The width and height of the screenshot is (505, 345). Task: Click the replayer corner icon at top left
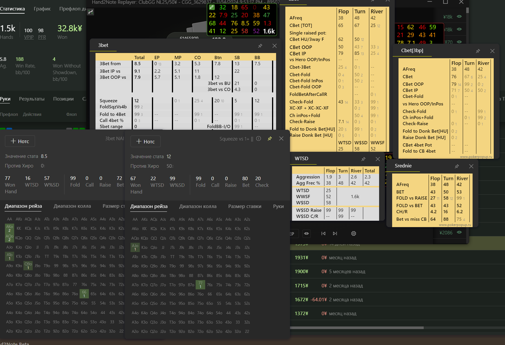point(91,12)
